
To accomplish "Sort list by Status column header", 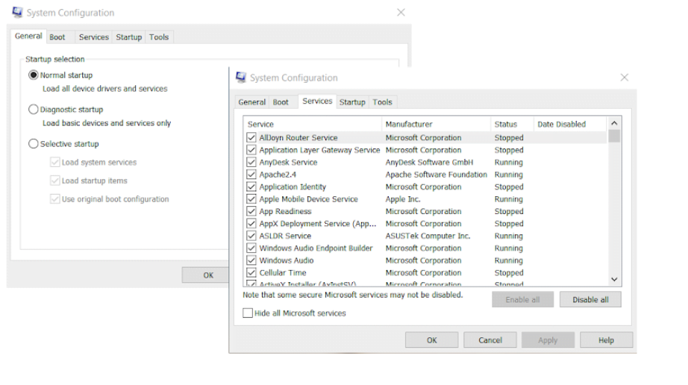I will click(x=505, y=125).
